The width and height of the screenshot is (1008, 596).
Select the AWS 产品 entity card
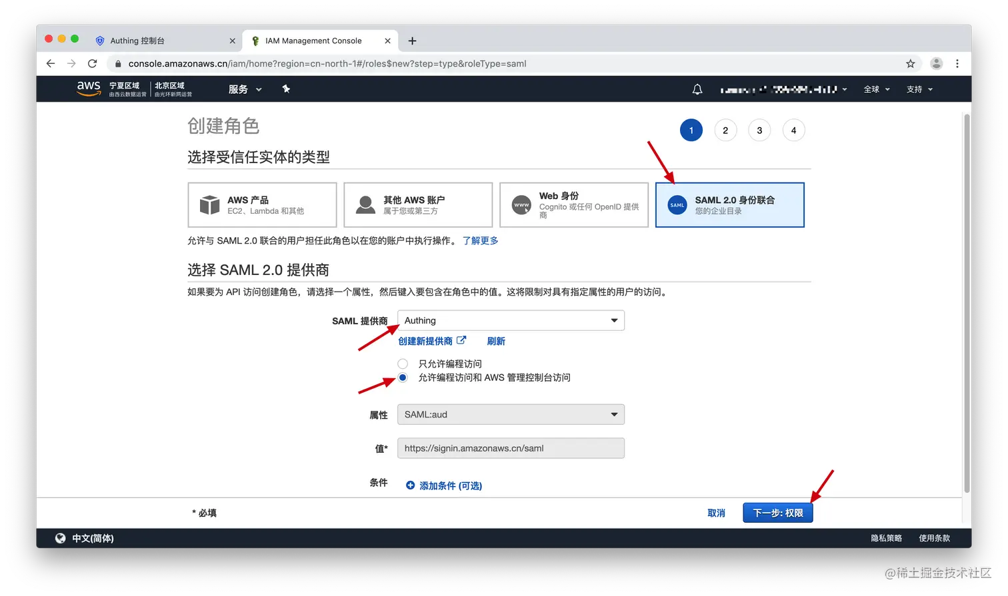point(262,205)
